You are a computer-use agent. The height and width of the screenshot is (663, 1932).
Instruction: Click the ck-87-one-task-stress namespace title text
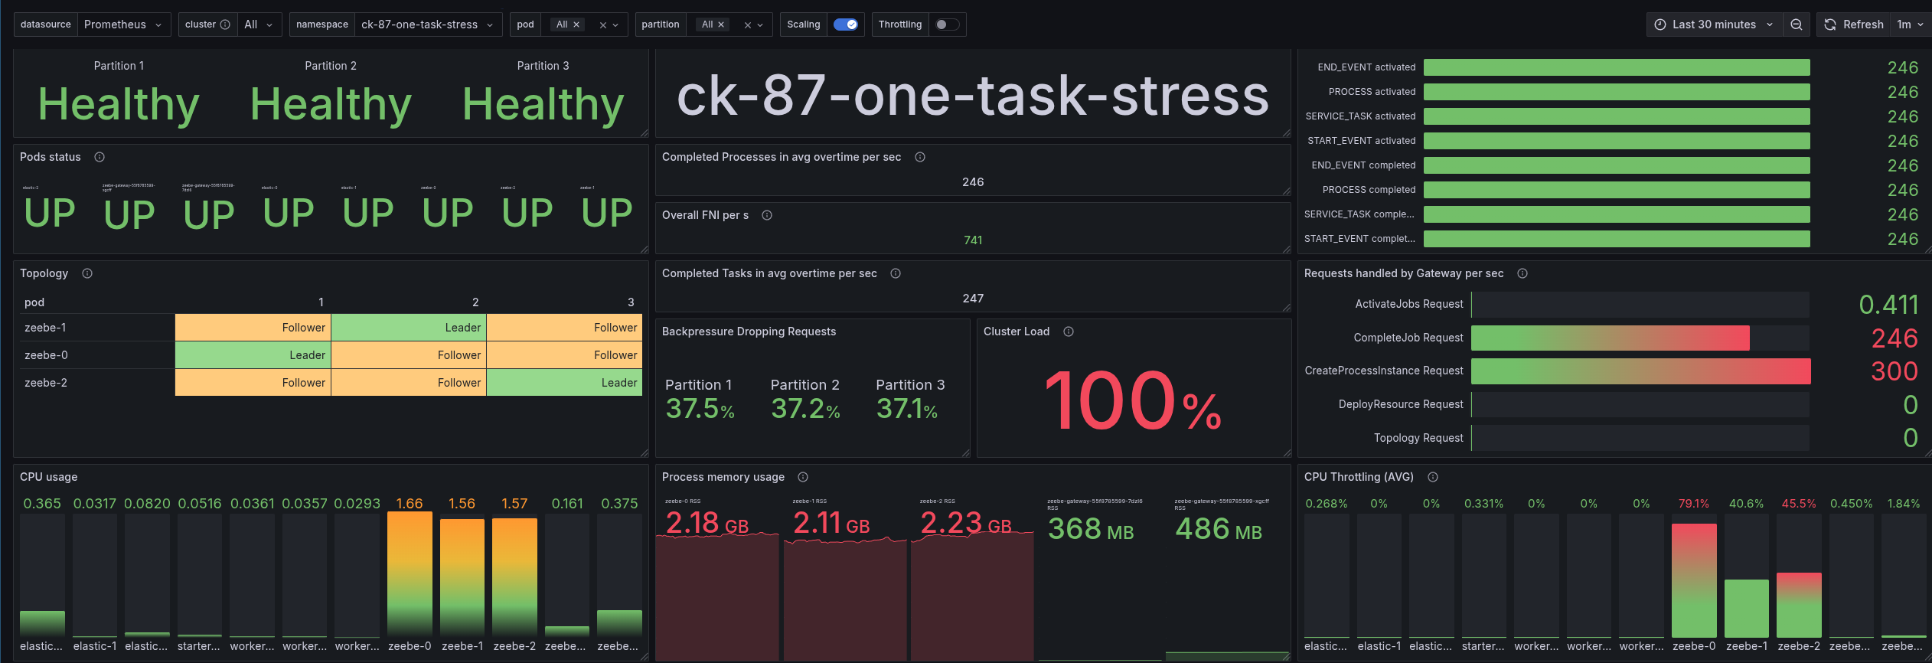point(973,96)
